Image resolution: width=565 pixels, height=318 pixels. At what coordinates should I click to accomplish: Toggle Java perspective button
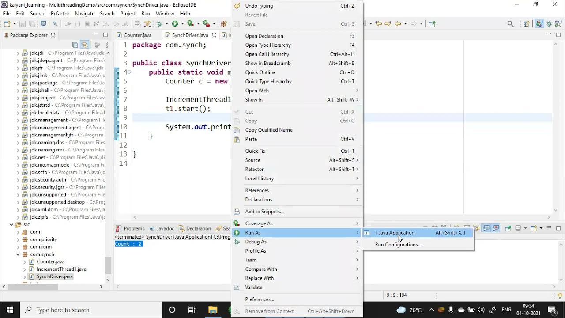[539, 24]
